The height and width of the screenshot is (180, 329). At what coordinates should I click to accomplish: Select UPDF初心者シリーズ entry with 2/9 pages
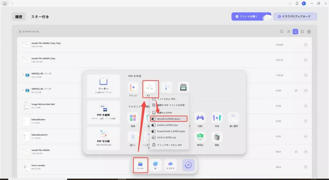[x=41, y=74]
